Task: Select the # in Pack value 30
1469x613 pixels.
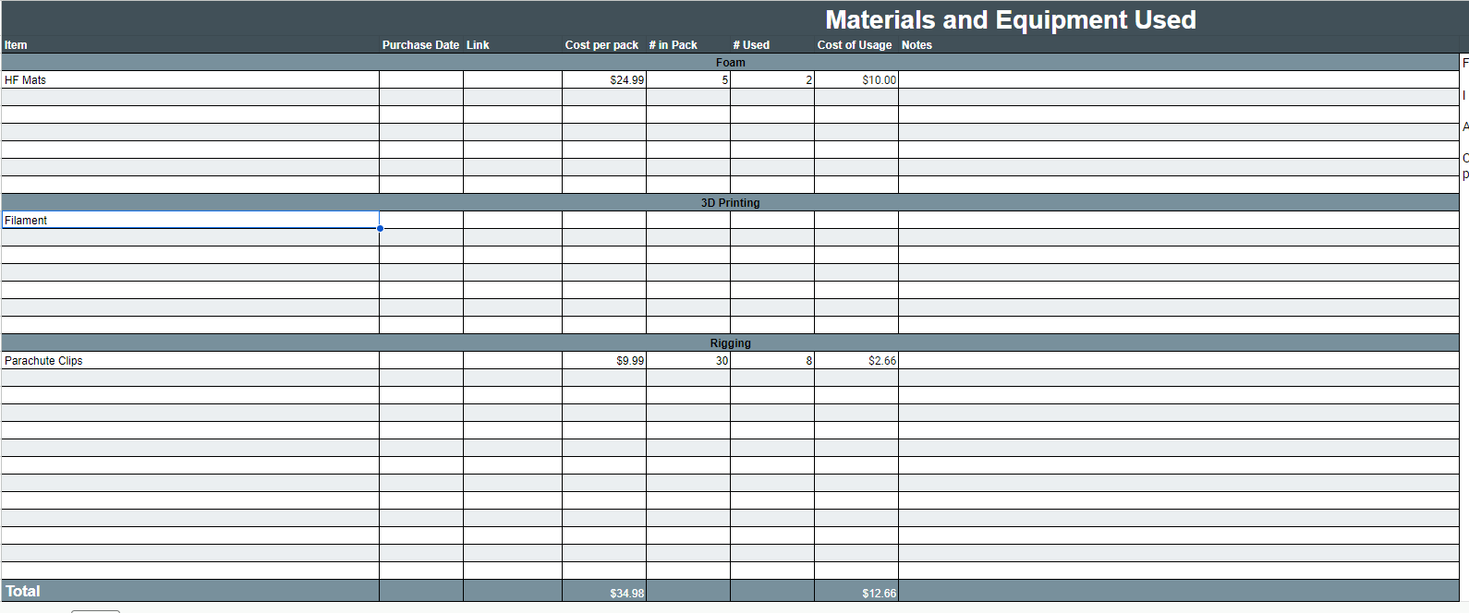Action: (688, 361)
